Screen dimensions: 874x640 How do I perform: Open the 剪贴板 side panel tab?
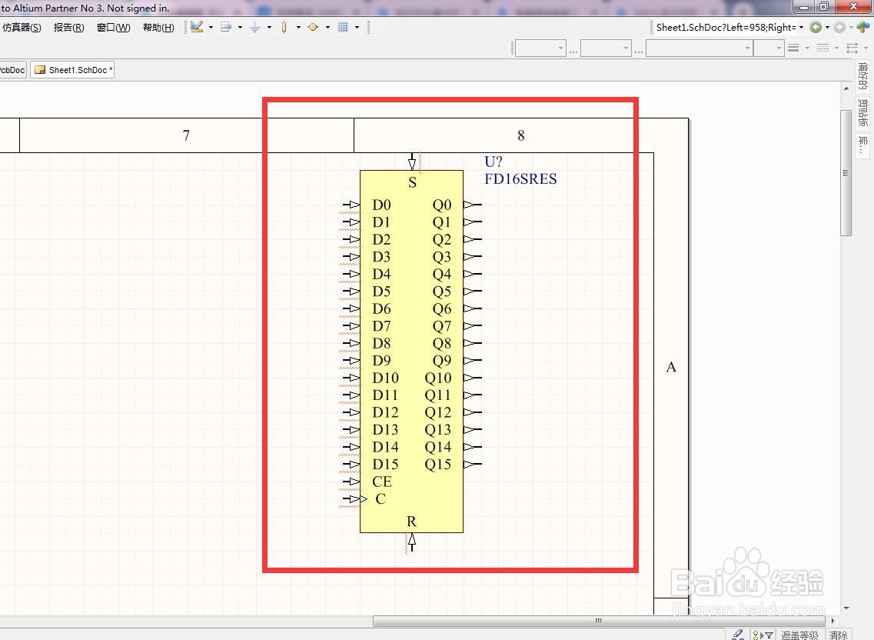pyautogui.click(x=862, y=113)
